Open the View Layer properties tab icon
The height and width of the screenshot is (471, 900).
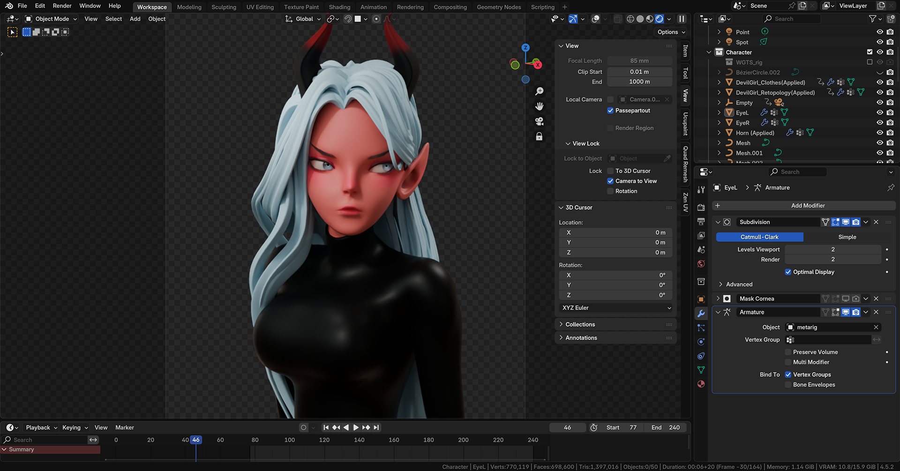pyautogui.click(x=701, y=235)
